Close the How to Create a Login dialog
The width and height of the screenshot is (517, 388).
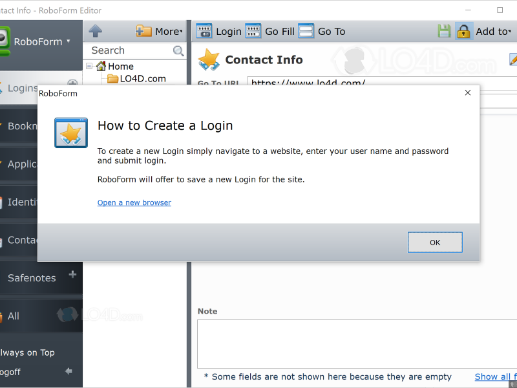click(467, 92)
